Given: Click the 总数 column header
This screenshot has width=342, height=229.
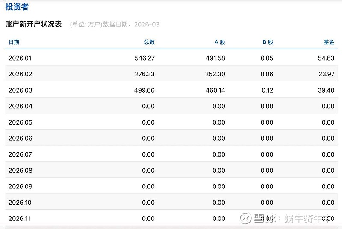Looking at the screenshot, I should tap(149, 42).
